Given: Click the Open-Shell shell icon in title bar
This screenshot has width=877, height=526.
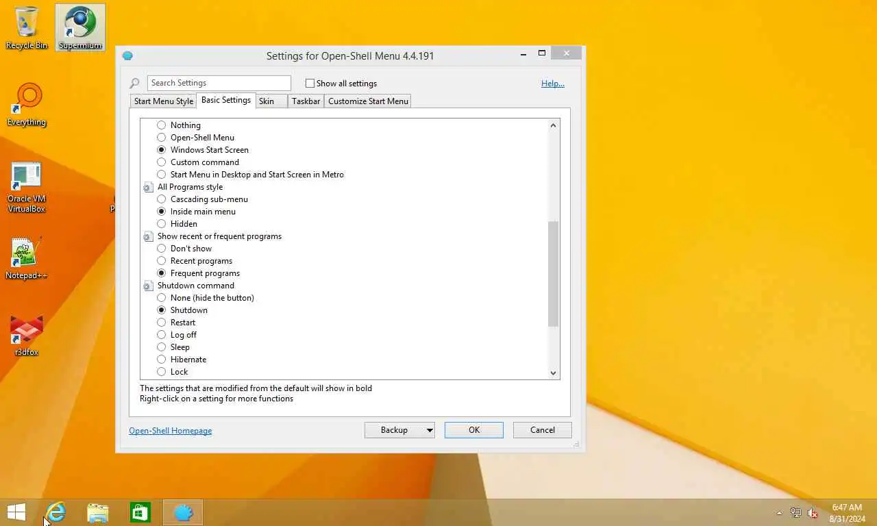Looking at the screenshot, I should coord(127,55).
